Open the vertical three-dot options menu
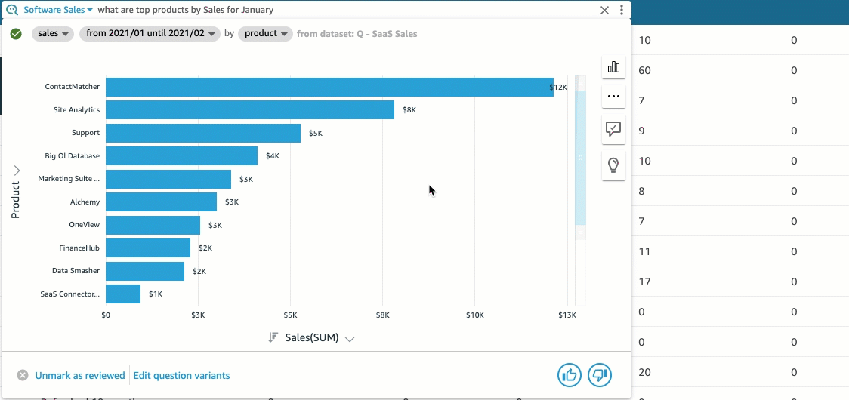The width and height of the screenshot is (849, 400). pyautogui.click(x=622, y=10)
